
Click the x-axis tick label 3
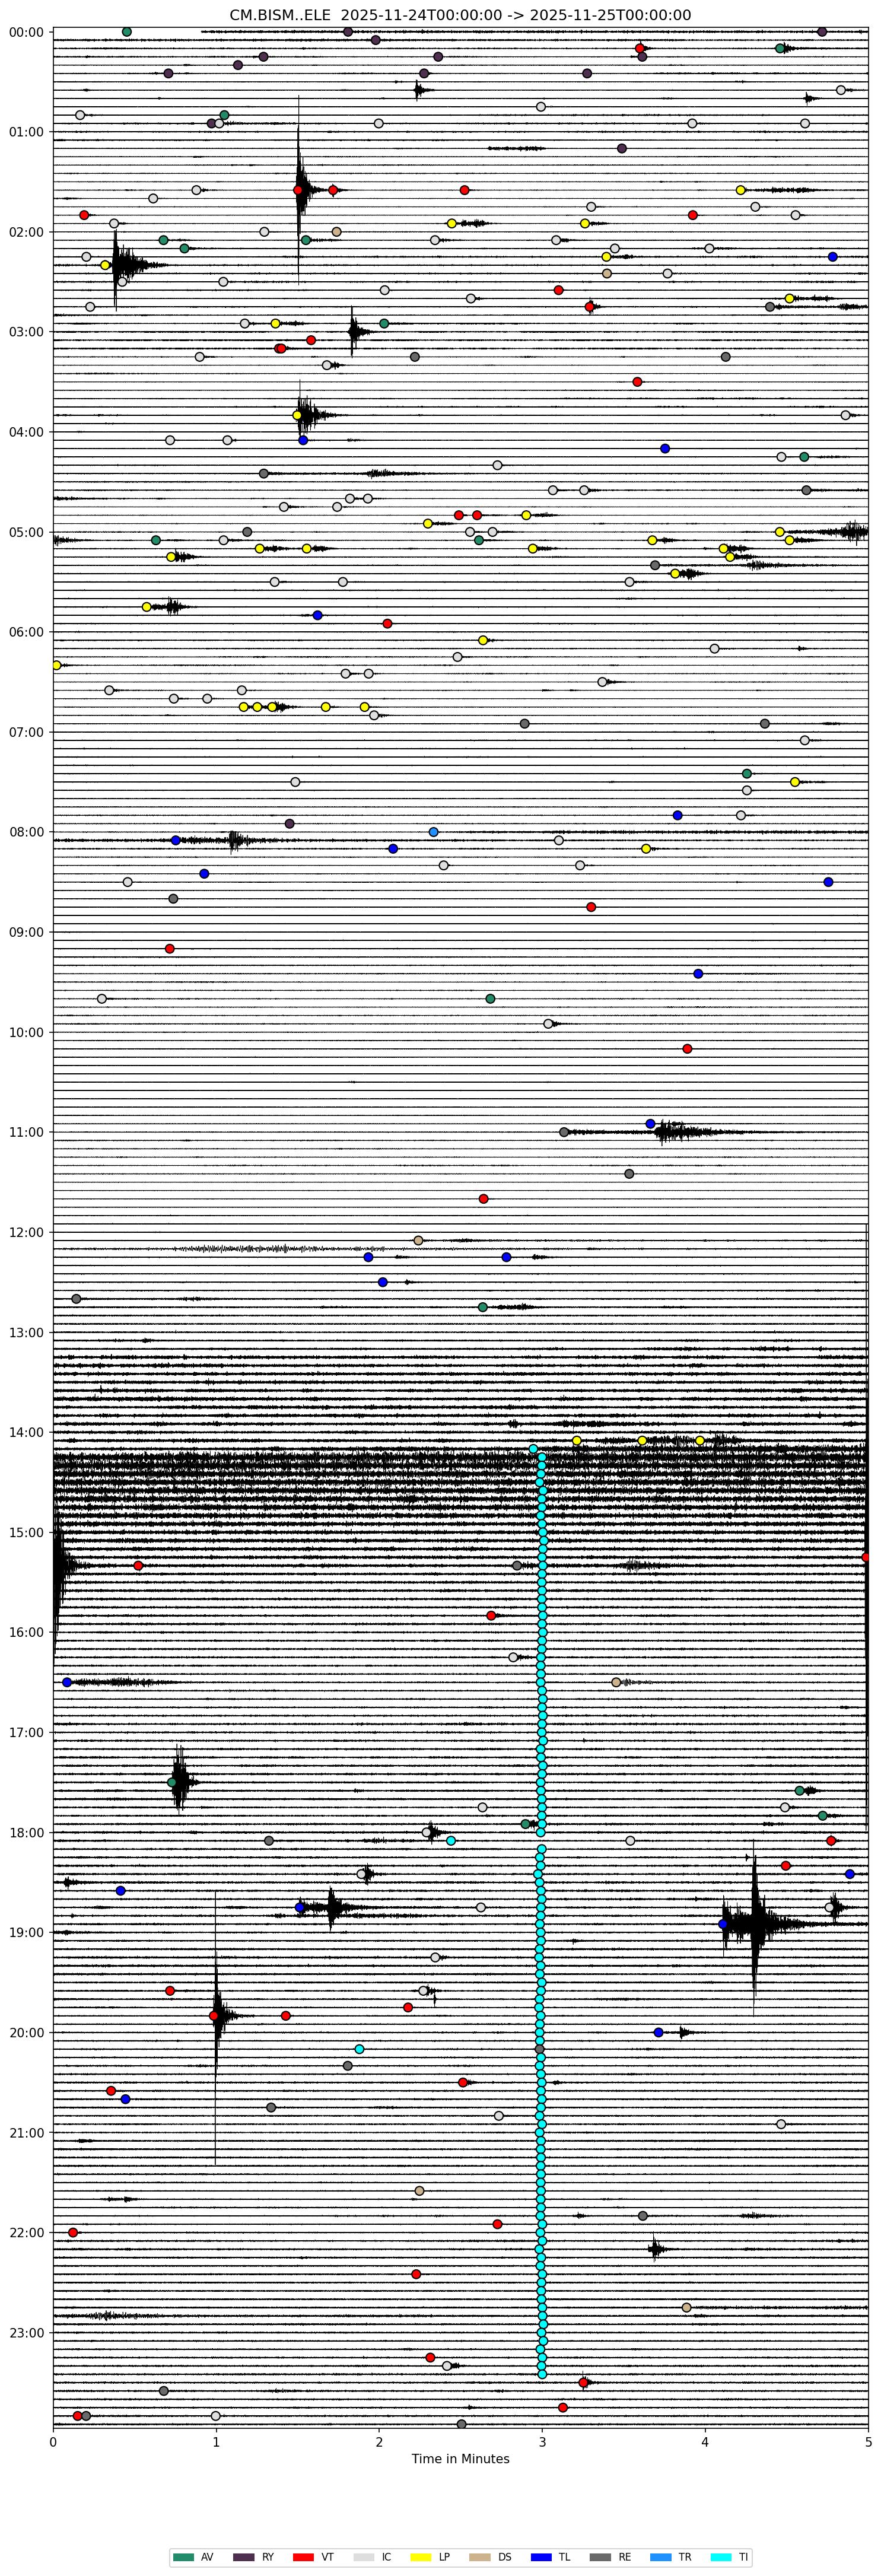542,2442
